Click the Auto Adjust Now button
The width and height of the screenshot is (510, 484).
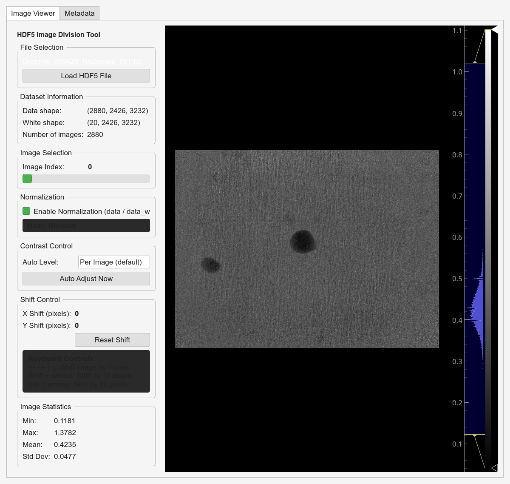(x=86, y=279)
